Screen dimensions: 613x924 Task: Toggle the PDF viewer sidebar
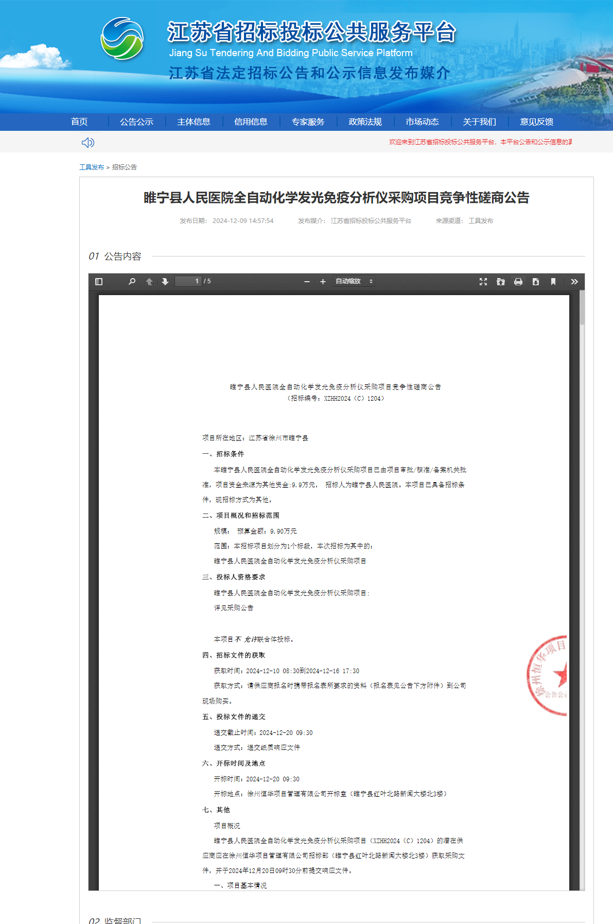99,282
